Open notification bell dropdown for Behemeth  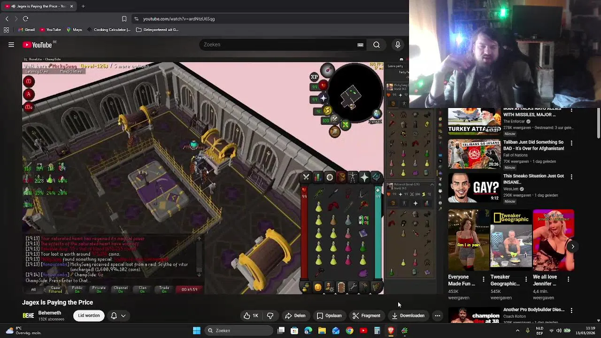tap(118, 315)
